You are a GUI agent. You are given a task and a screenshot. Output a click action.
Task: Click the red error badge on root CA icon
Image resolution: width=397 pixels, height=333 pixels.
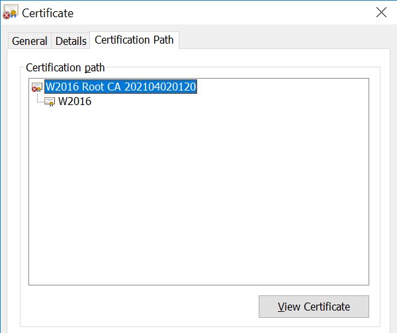tap(34, 89)
